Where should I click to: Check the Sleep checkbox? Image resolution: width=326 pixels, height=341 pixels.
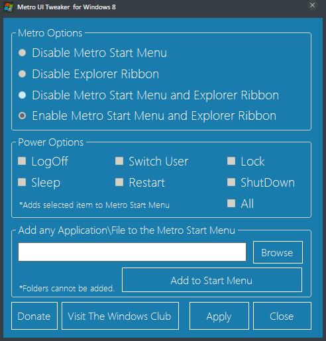[22, 182]
